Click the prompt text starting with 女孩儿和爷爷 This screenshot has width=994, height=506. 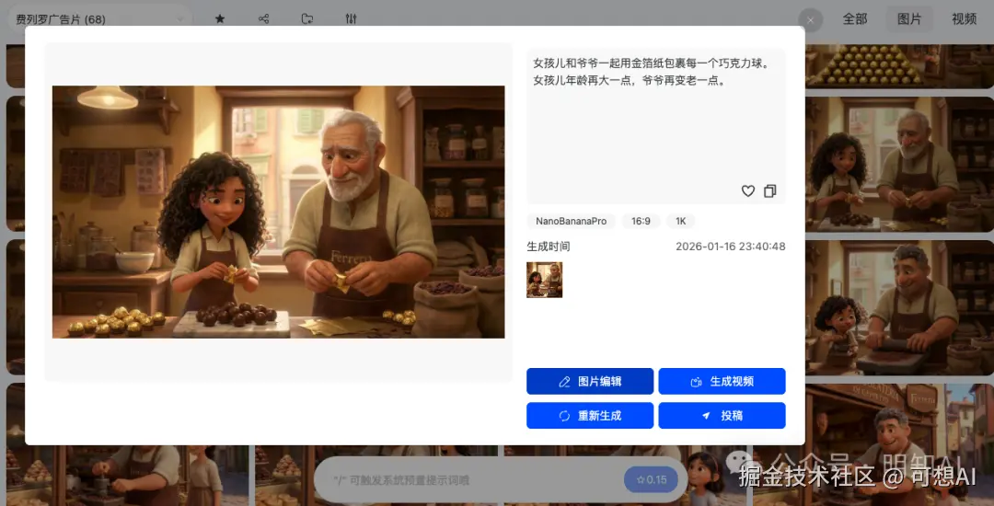[651, 72]
